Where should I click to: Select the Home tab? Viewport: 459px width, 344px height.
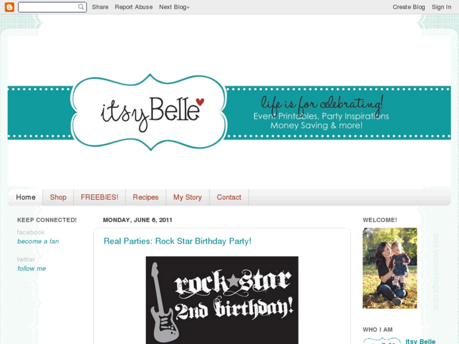pos(26,198)
